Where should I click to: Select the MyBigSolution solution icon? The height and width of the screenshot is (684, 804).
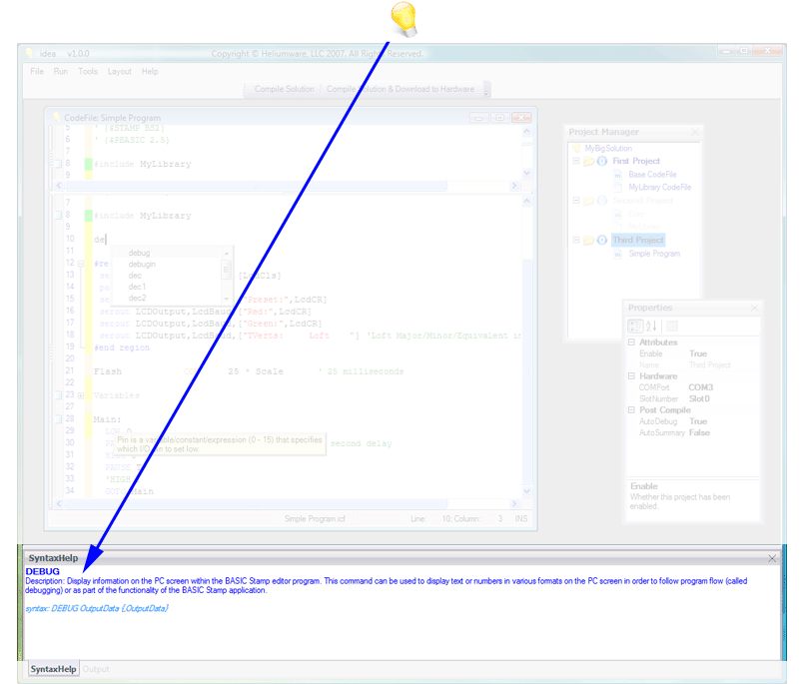pos(576,148)
